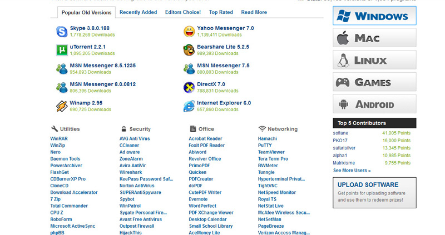Click the MSN Messenger 8.0.0812 icon
The height and width of the screenshot is (235, 445).
point(62,88)
